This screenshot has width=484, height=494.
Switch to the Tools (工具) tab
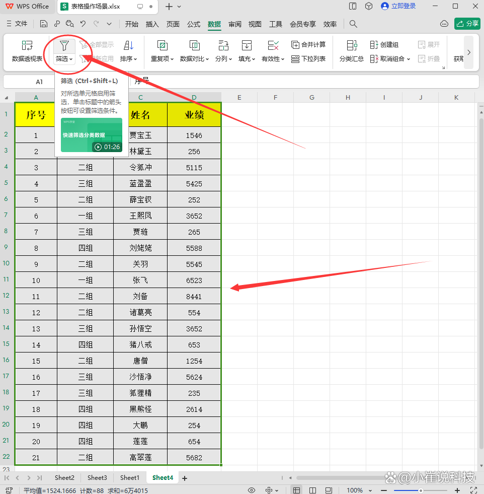pos(276,24)
